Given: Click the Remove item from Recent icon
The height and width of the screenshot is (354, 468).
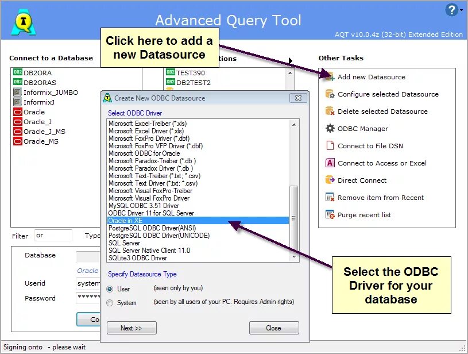Looking at the screenshot, I should point(330,198).
